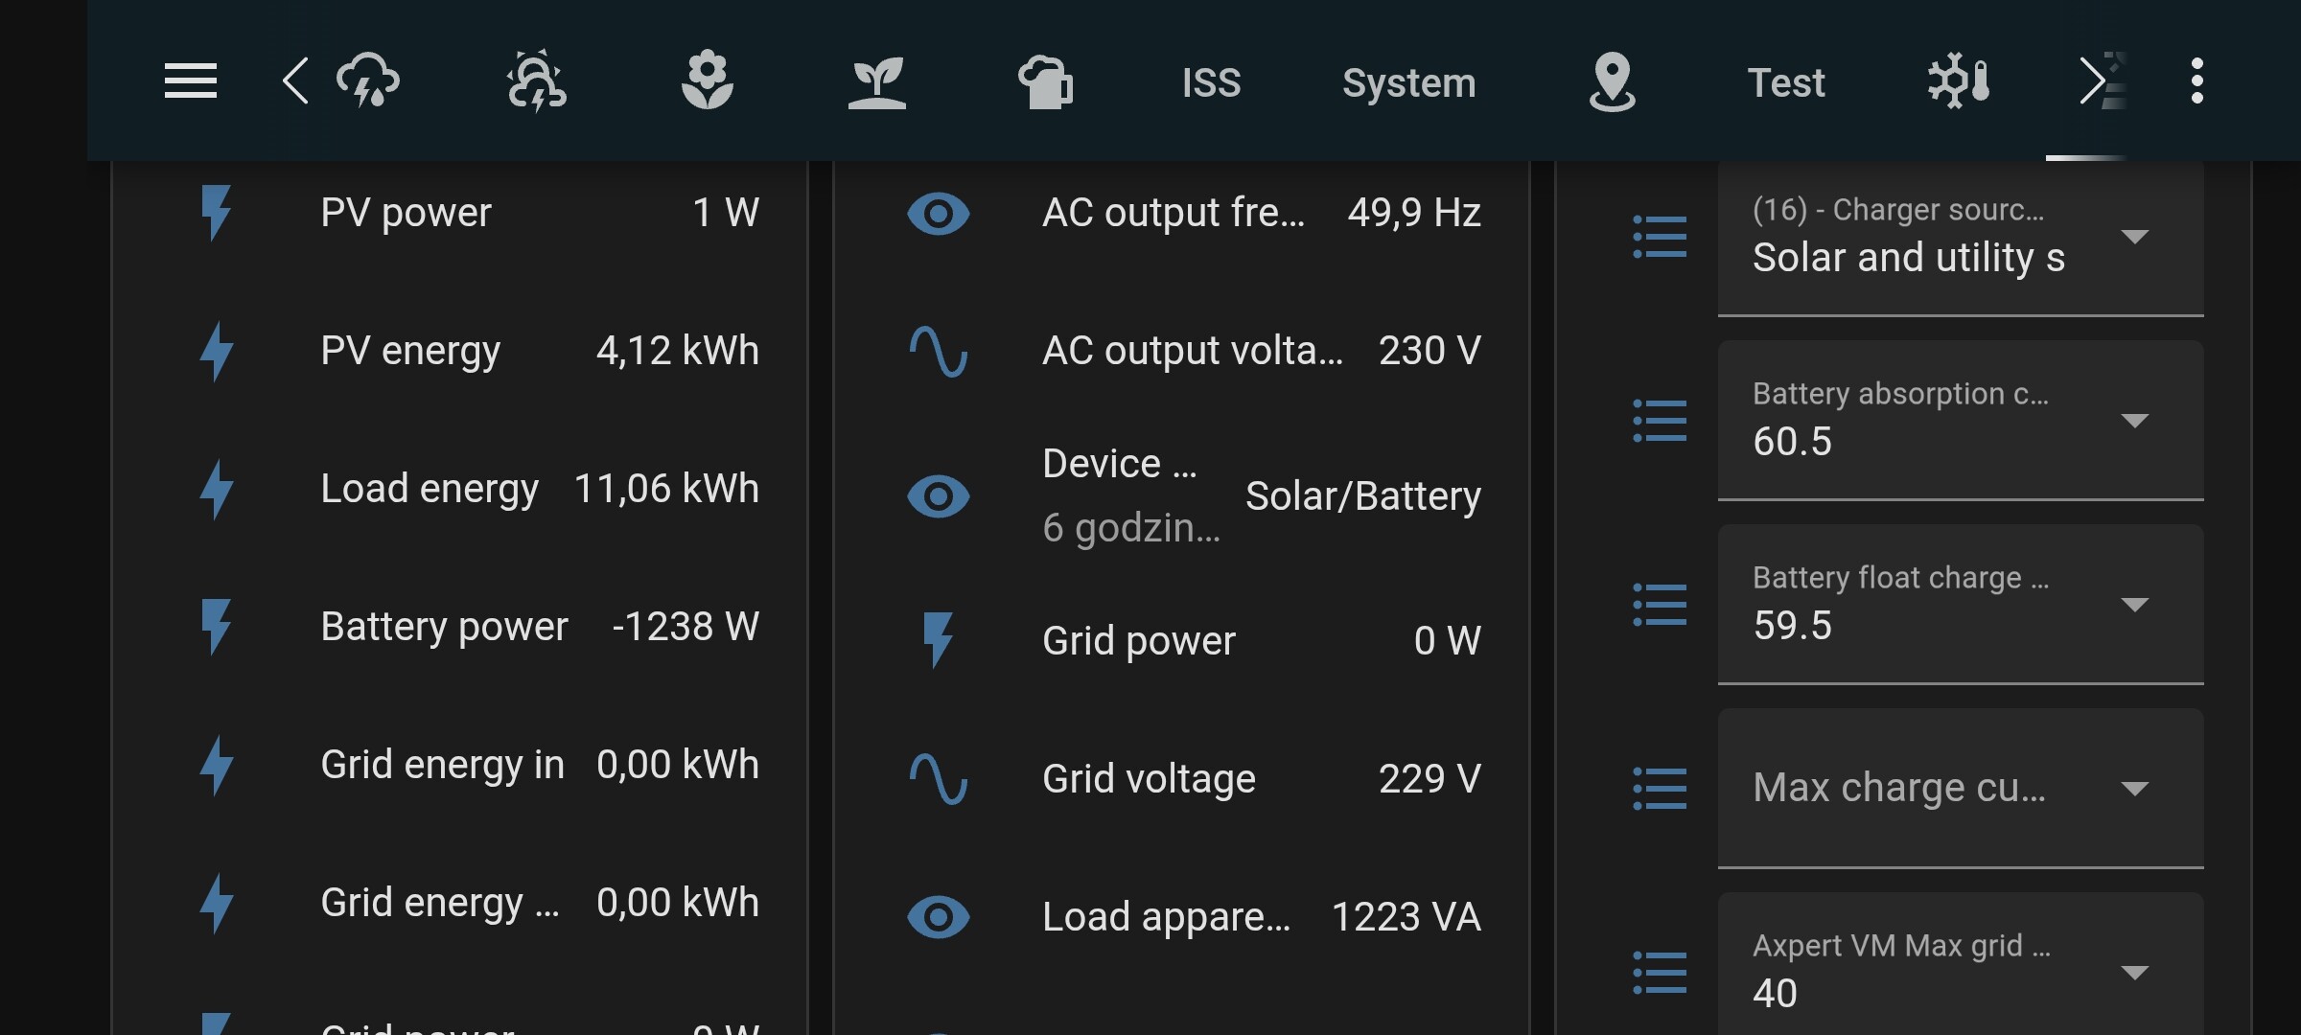Viewport: 2301px width, 1035px height.
Task: Open the snowflake thermometer tab
Action: [x=1958, y=81]
